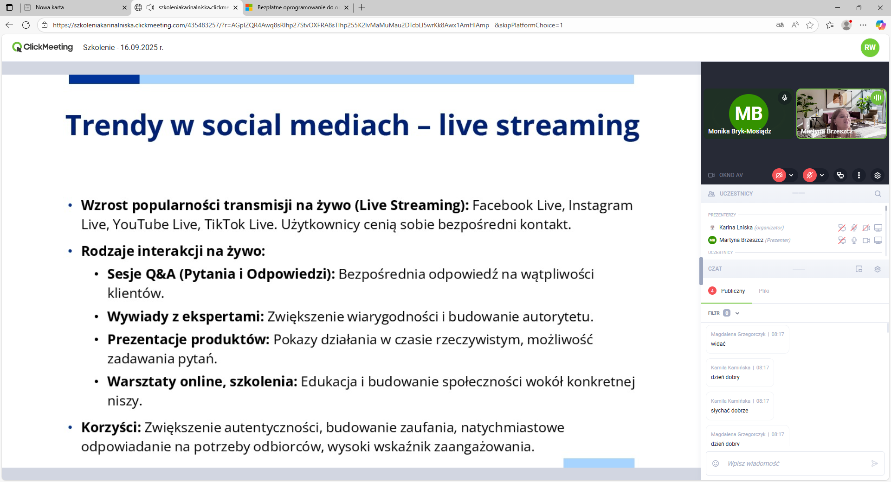
Task: Click Kamila Kamińska's "dzień dobry" message
Action: pyautogui.click(x=740, y=373)
